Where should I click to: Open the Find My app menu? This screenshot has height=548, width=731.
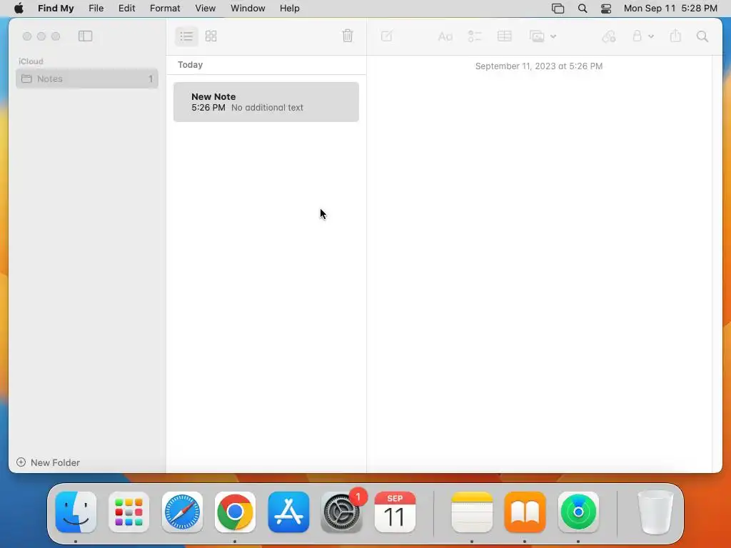[56, 9]
